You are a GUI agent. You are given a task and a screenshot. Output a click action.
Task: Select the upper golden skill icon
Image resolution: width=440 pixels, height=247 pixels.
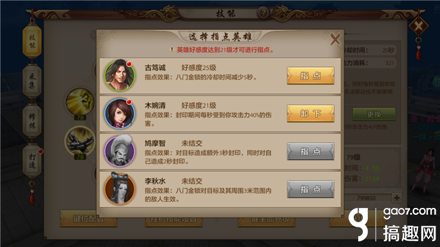80,101
